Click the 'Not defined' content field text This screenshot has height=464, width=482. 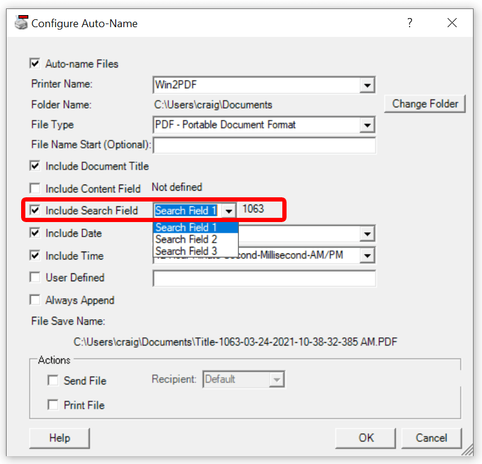point(177,187)
